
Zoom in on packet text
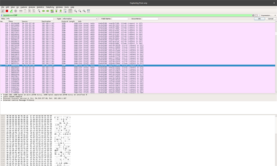75,11
